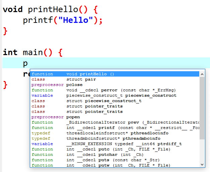Choose struct pair completion entry
Viewport: 210px width, 172px height.
pos(115,79)
